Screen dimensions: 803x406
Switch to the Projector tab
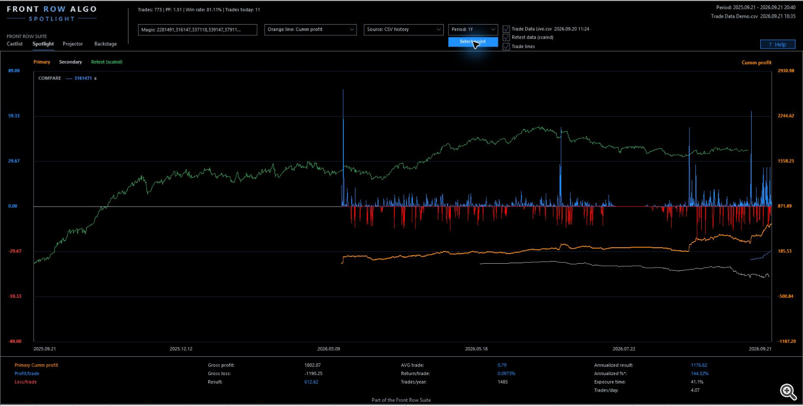(73, 44)
